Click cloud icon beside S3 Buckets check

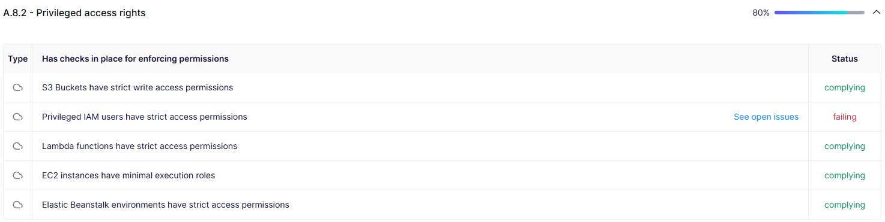pyautogui.click(x=18, y=87)
